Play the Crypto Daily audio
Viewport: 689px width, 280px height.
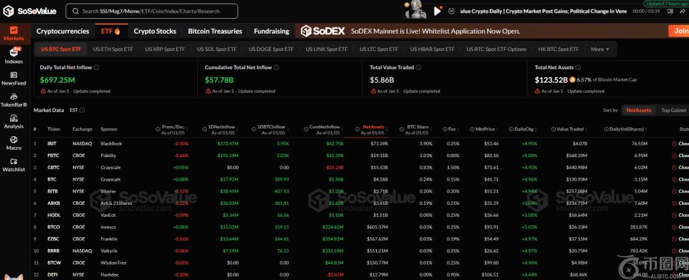pos(437,11)
